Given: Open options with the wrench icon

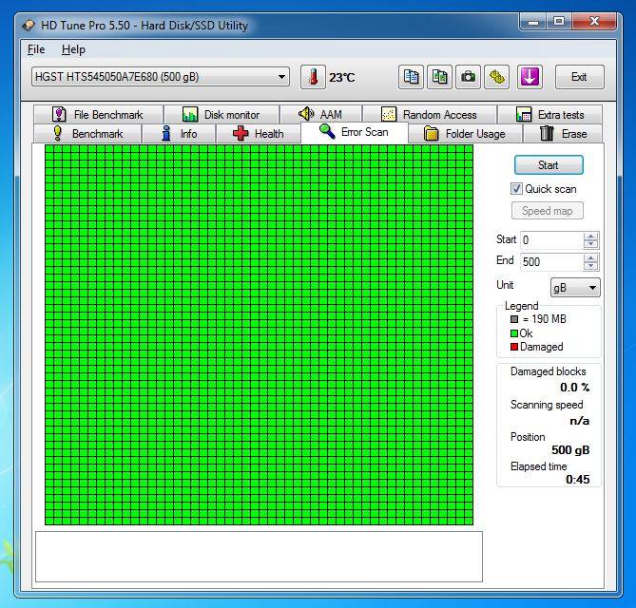Looking at the screenshot, I should click(496, 77).
